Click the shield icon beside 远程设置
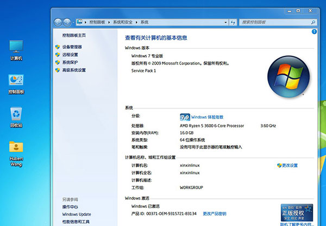326x226 pixels. coord(58,55)
